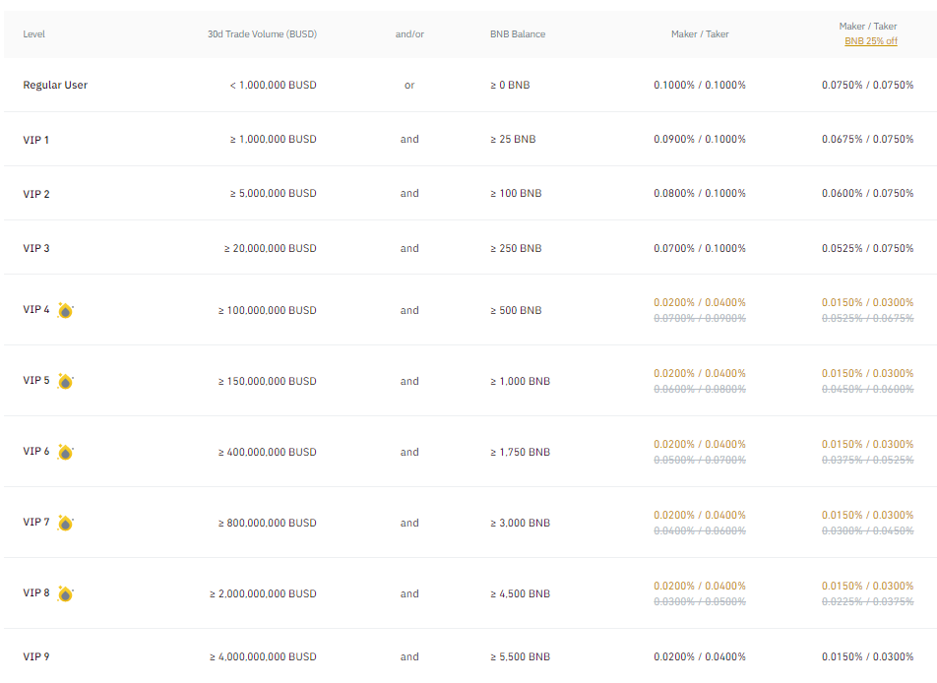Click the ≥ 20,000,000 BUSD volume cell
937x683 pixels.
coord(270,248)
